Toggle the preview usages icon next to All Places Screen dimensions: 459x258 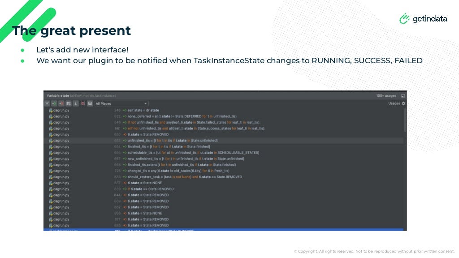point(90,103)
